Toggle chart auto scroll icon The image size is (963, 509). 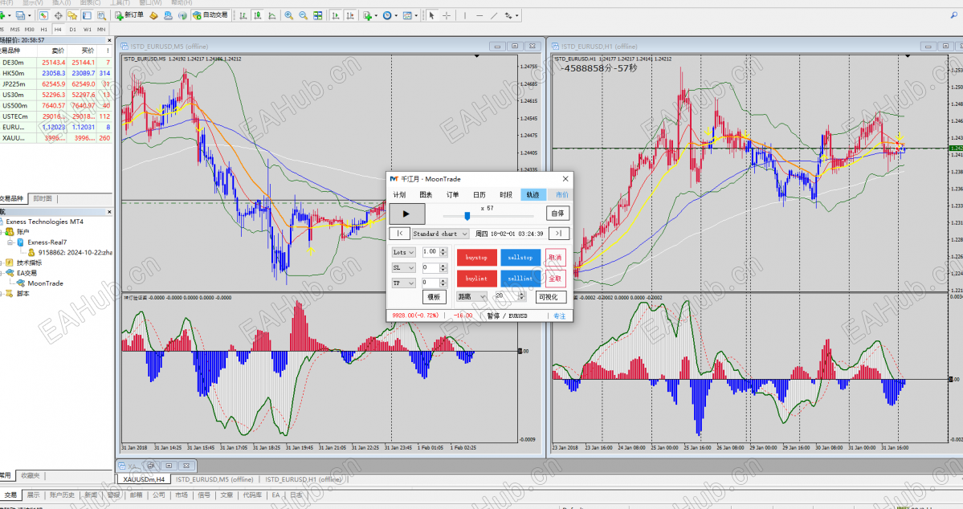click(336, 15)
